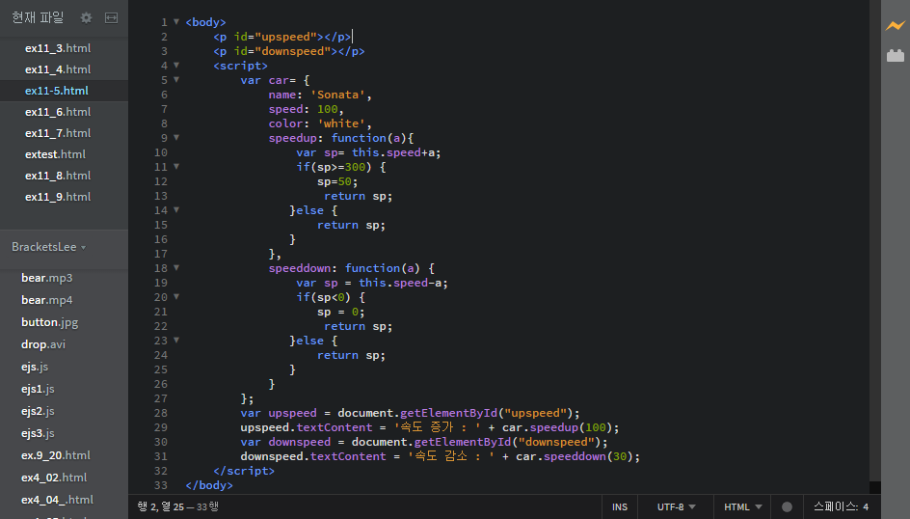The width and height of the screenshot is (910, 519).
Task: Click the split view icon
Action: 111,18
